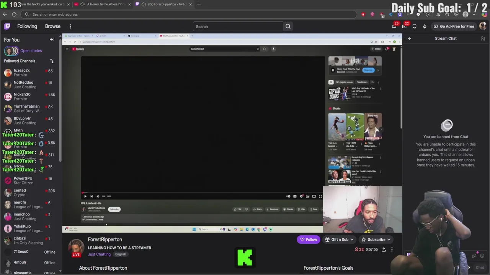Open offline channel 4mbuh
This screenshot has height=275, width=490.
click(31, 263)
